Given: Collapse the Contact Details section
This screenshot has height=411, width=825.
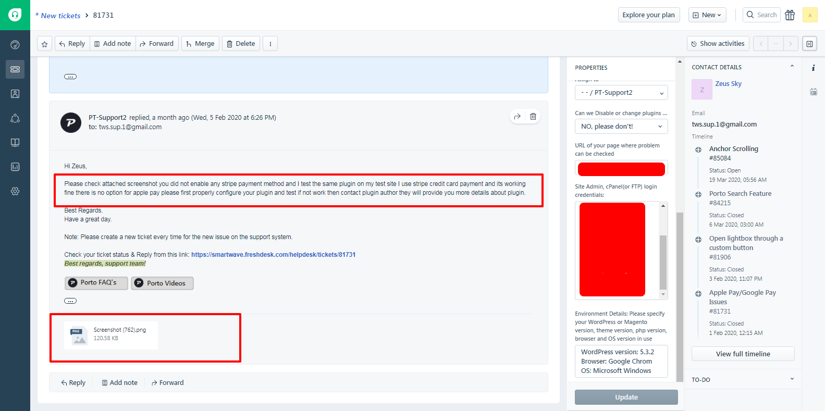Looking at the screenshot, I should pos(792,67).
